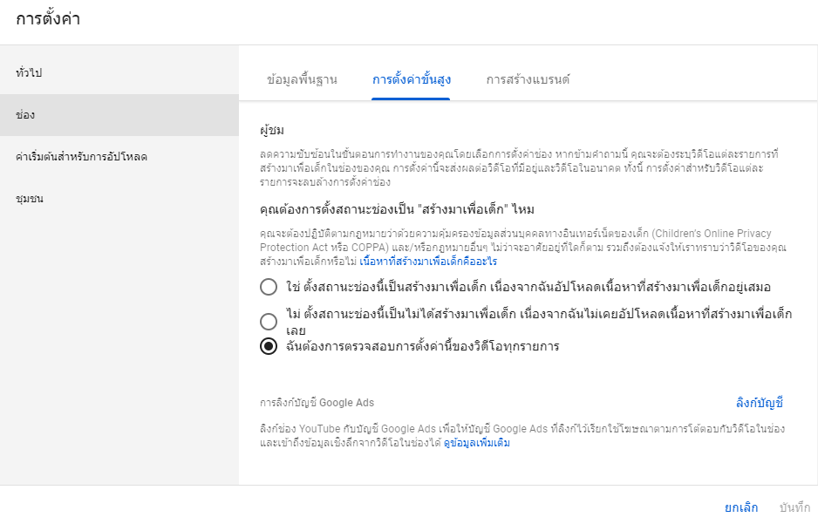Image resolution: width=818 pixels, height=524 pixels.
Task: Select radio 'ฉันต้องการตรวจสอบการตั้งค่านี้ของวิดีโอทุกรายการ'
Action: click(x=269, y=346)
